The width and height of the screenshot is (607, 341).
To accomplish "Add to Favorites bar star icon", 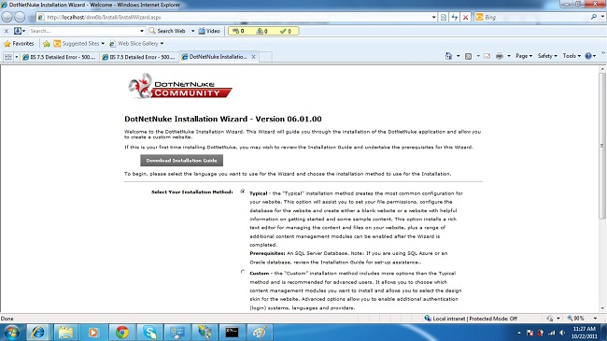I will tap(47, 44).
